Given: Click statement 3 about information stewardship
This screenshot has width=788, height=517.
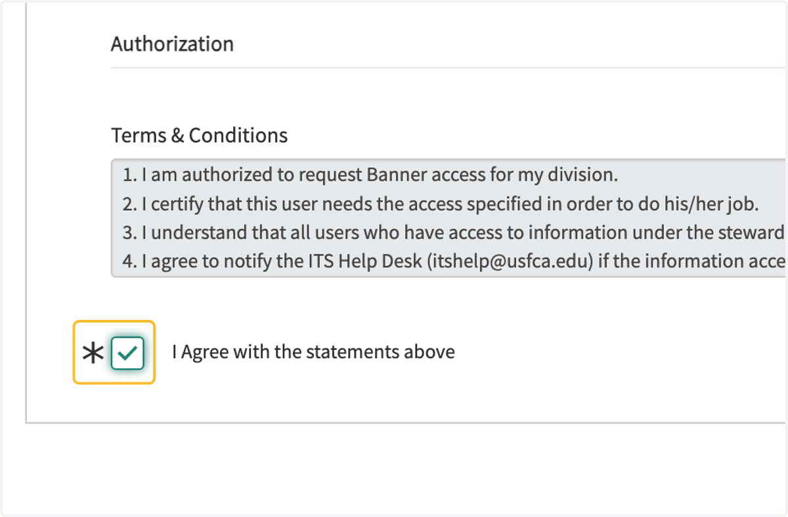Looking at the screenshot, I should [x=454, y=233].
